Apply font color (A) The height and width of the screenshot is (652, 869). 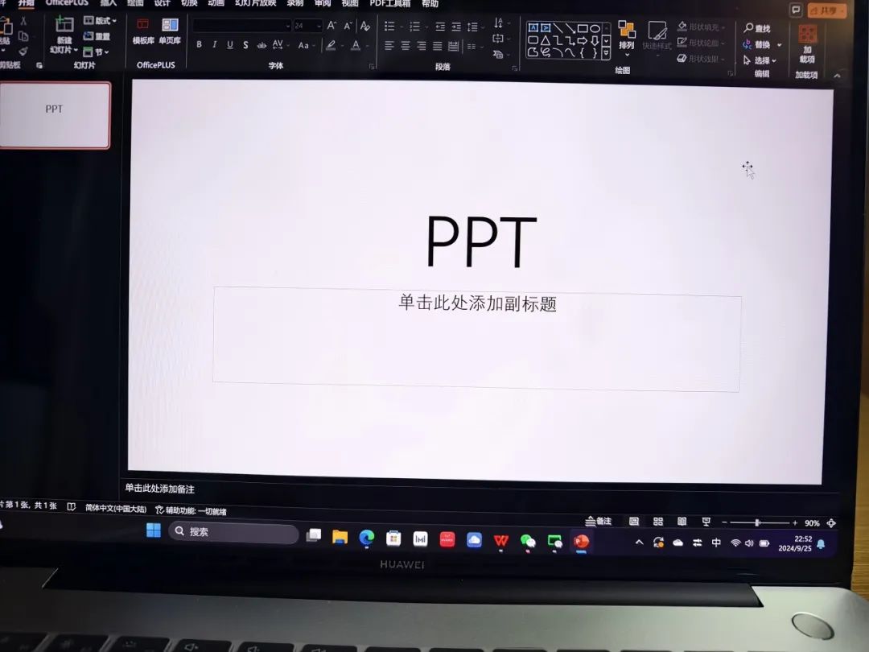[x=356, y=45]
